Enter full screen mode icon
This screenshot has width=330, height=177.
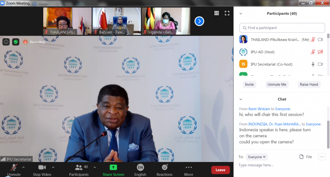click(227, 13)
